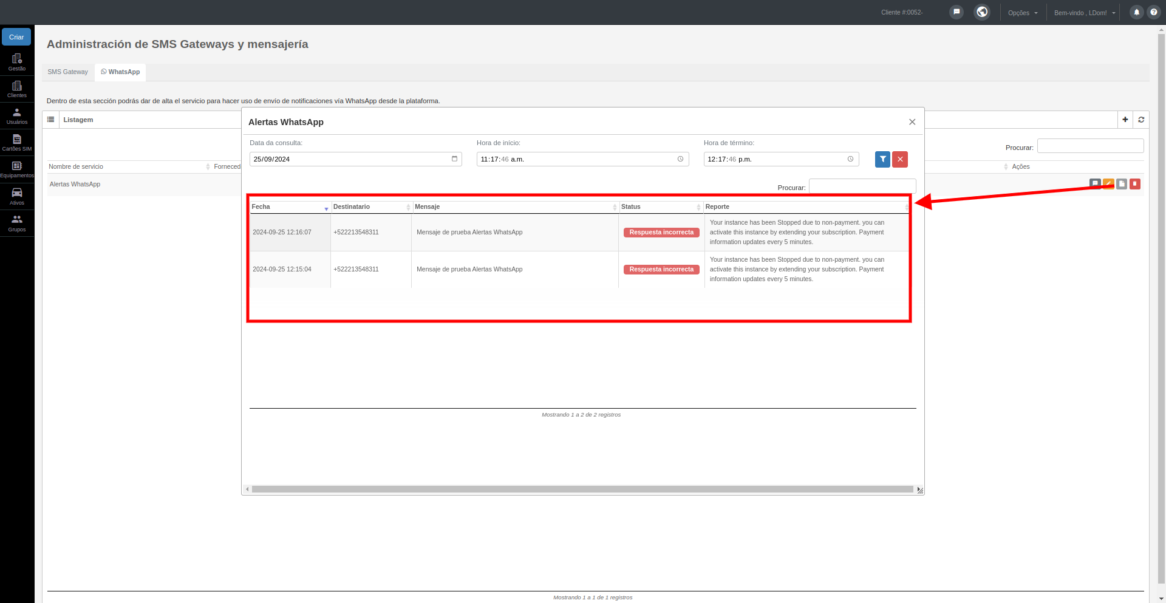Open Cartões SIM in the sidebar
The height and width of the screenshot is (603, 1166).
tap(17, 142)
